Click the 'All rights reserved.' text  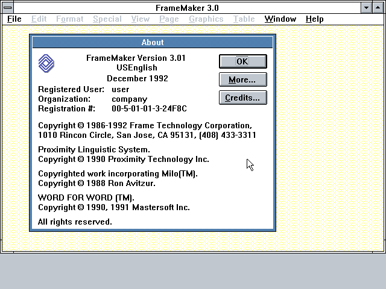[x=75, y=222]
